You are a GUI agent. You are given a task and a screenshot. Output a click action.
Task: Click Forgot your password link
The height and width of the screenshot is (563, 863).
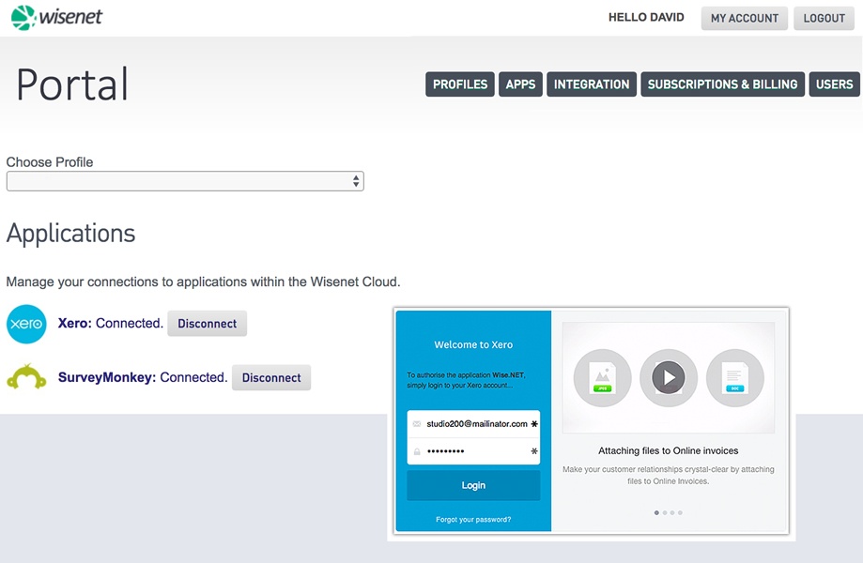[x=473, y=520]
